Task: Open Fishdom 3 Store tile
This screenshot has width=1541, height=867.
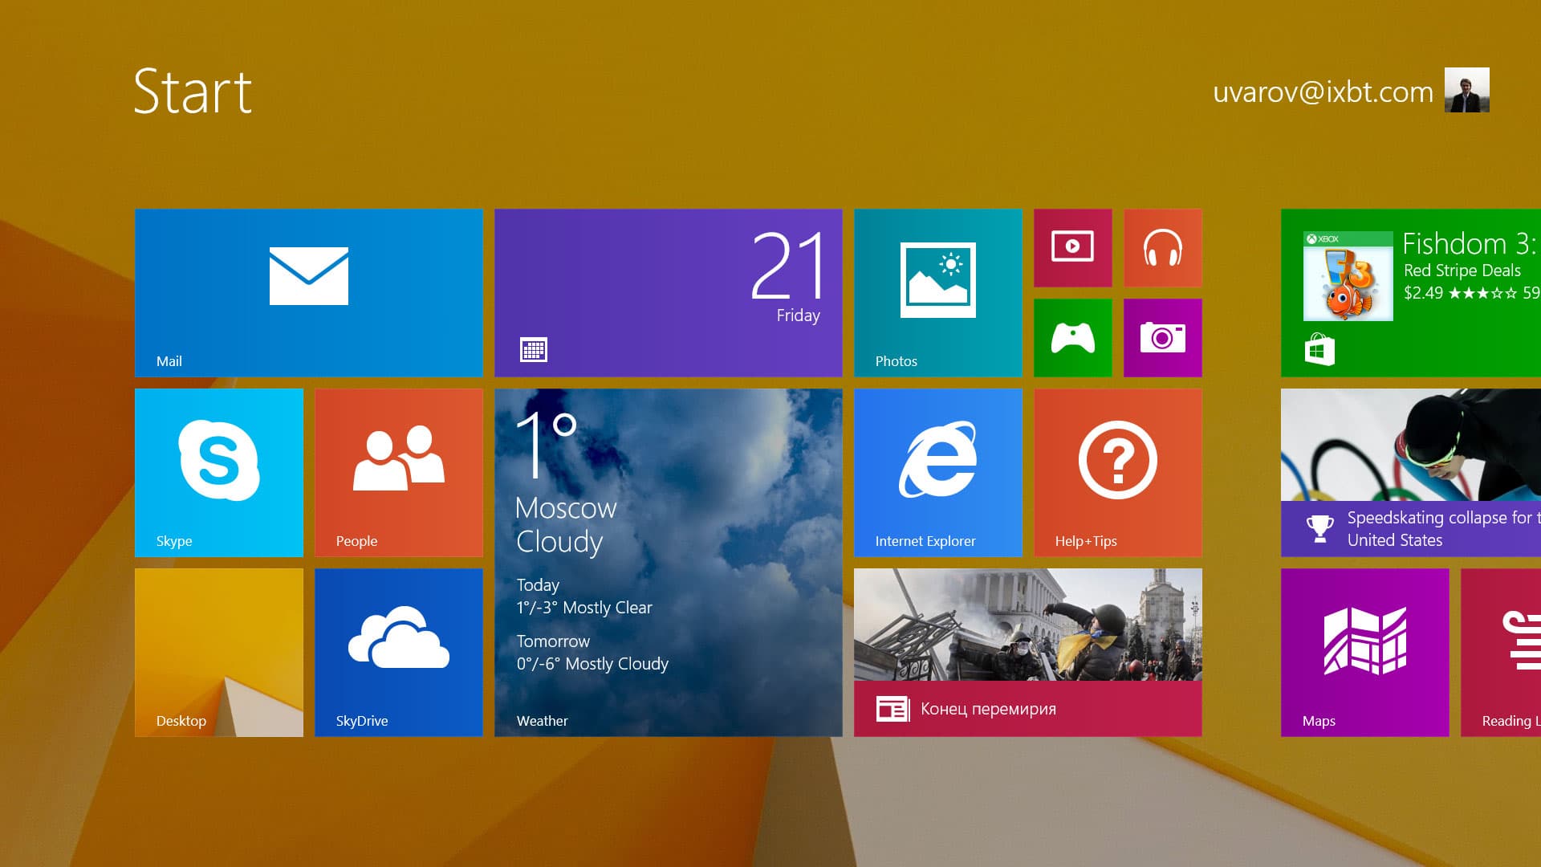Action: [1410, 292]
